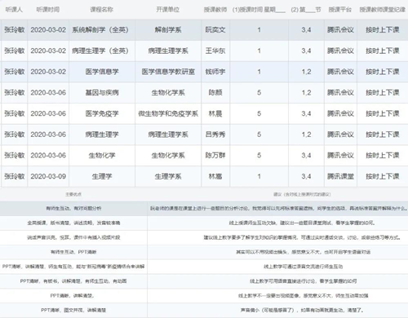Click teacher name 王华东

tap(215, 51)
